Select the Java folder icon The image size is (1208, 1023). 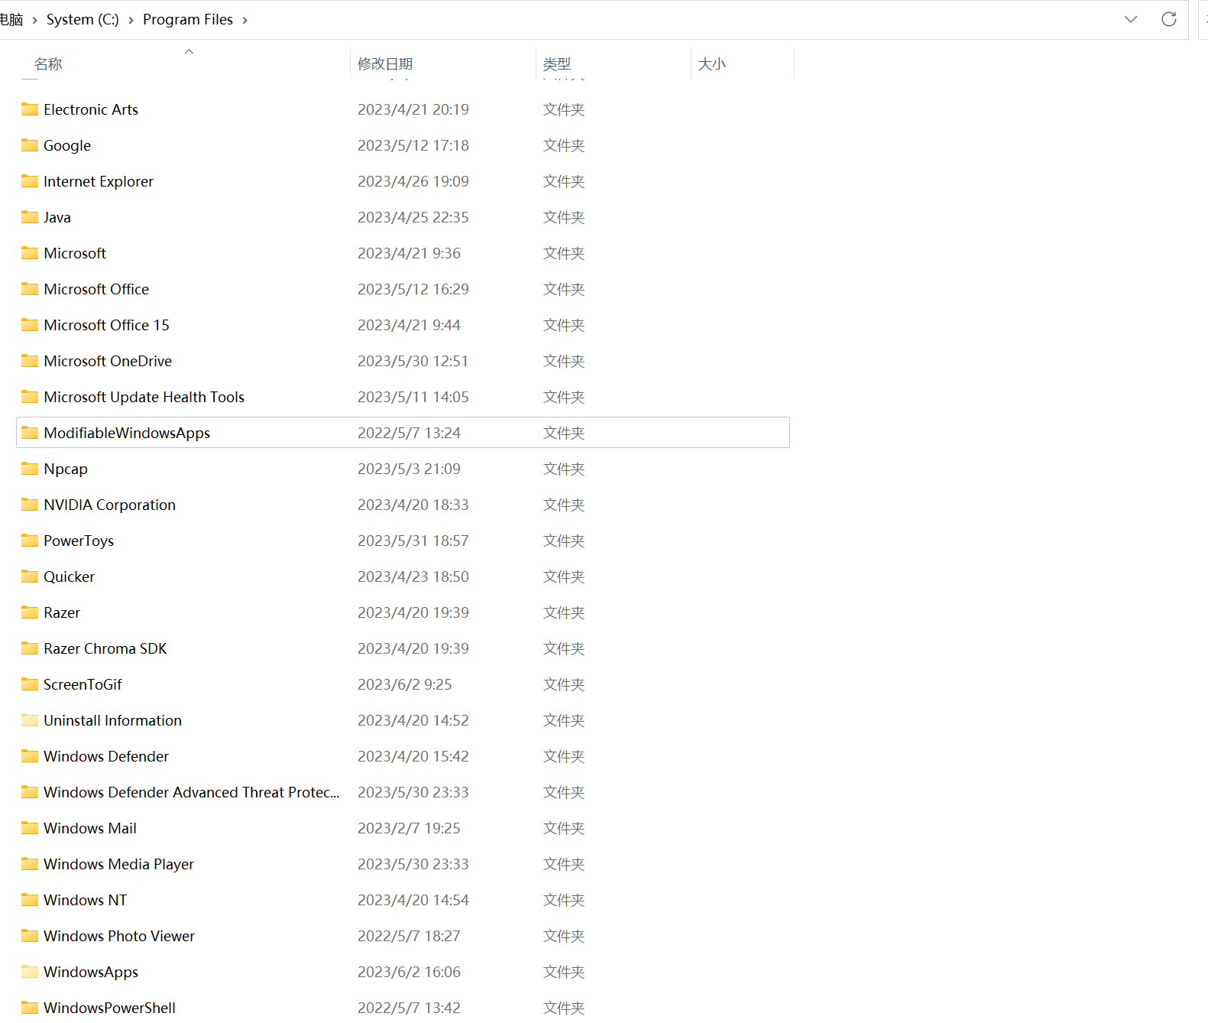point(30,217)
